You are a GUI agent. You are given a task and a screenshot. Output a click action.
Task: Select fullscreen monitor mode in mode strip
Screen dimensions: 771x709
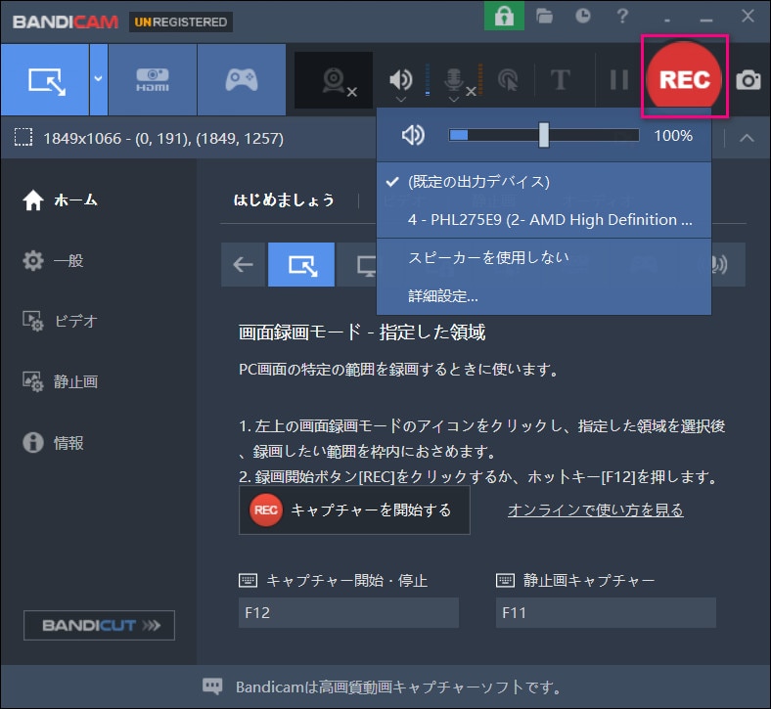point(366,264)
